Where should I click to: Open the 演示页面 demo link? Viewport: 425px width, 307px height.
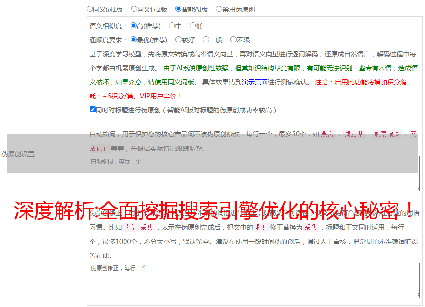coord(254,82)
